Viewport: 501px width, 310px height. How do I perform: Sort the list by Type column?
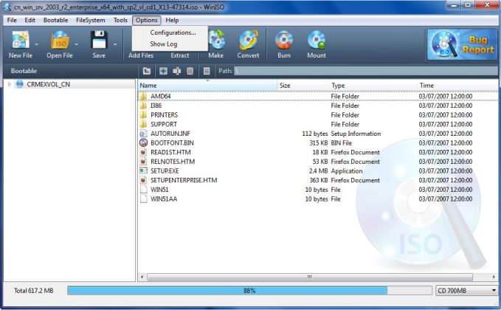(x=373, y=86)
